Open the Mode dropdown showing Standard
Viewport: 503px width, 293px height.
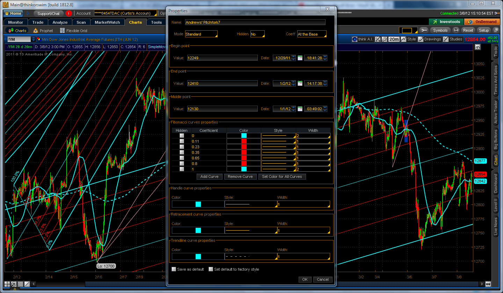[201, 34]
